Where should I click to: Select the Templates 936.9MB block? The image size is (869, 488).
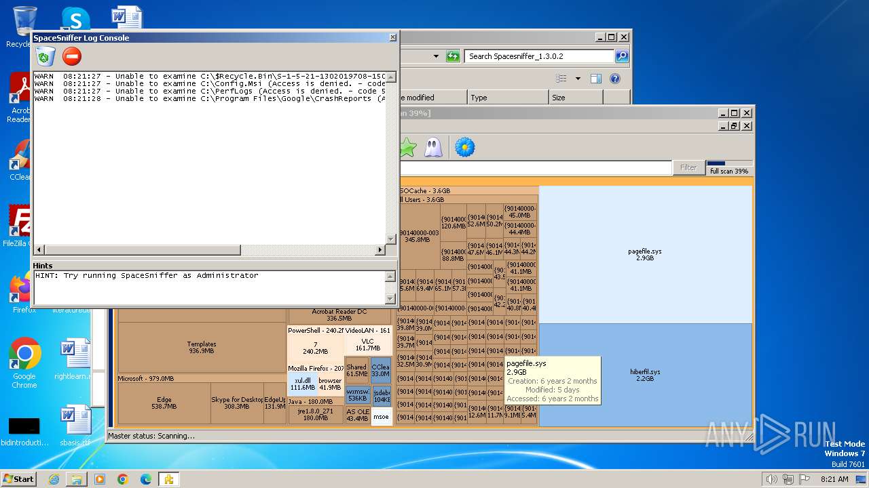[202, 347]
